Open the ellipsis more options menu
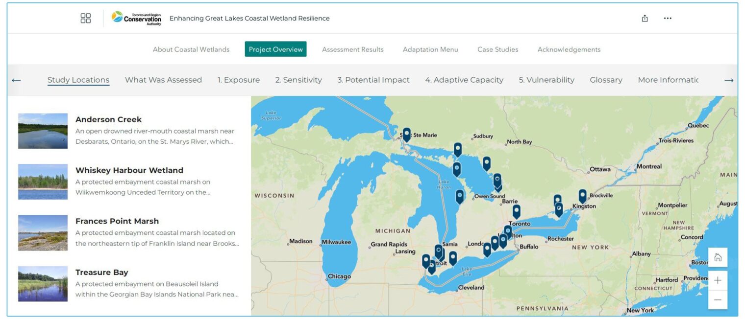745x319 pixels. pyautogui.click(x=668, y=18)
